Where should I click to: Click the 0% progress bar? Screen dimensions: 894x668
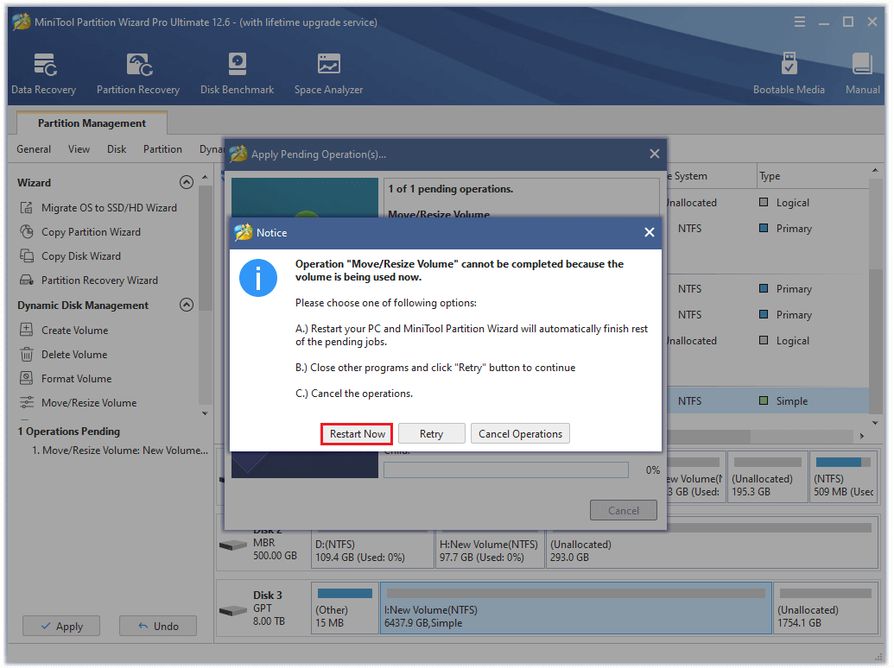505,469
